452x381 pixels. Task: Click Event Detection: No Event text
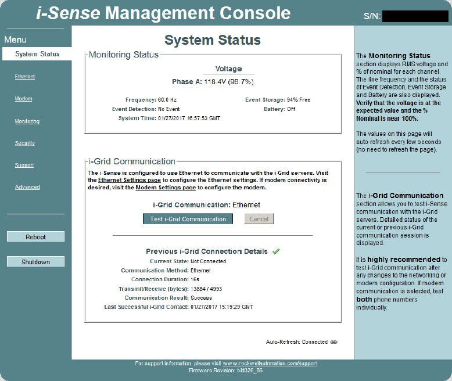click(x=146, y=109)
